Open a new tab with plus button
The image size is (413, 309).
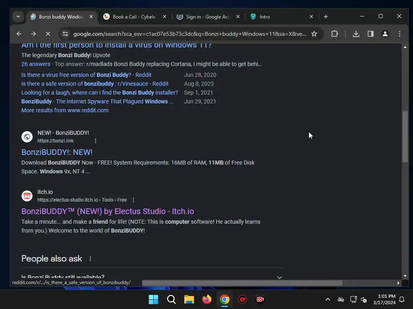pyautogui.click(x=326, y=16)
